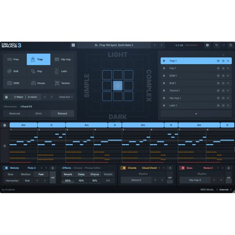This screenshot has height=235, width=235.
Task: Select the House style tile
Action: (x=38, y=83)
